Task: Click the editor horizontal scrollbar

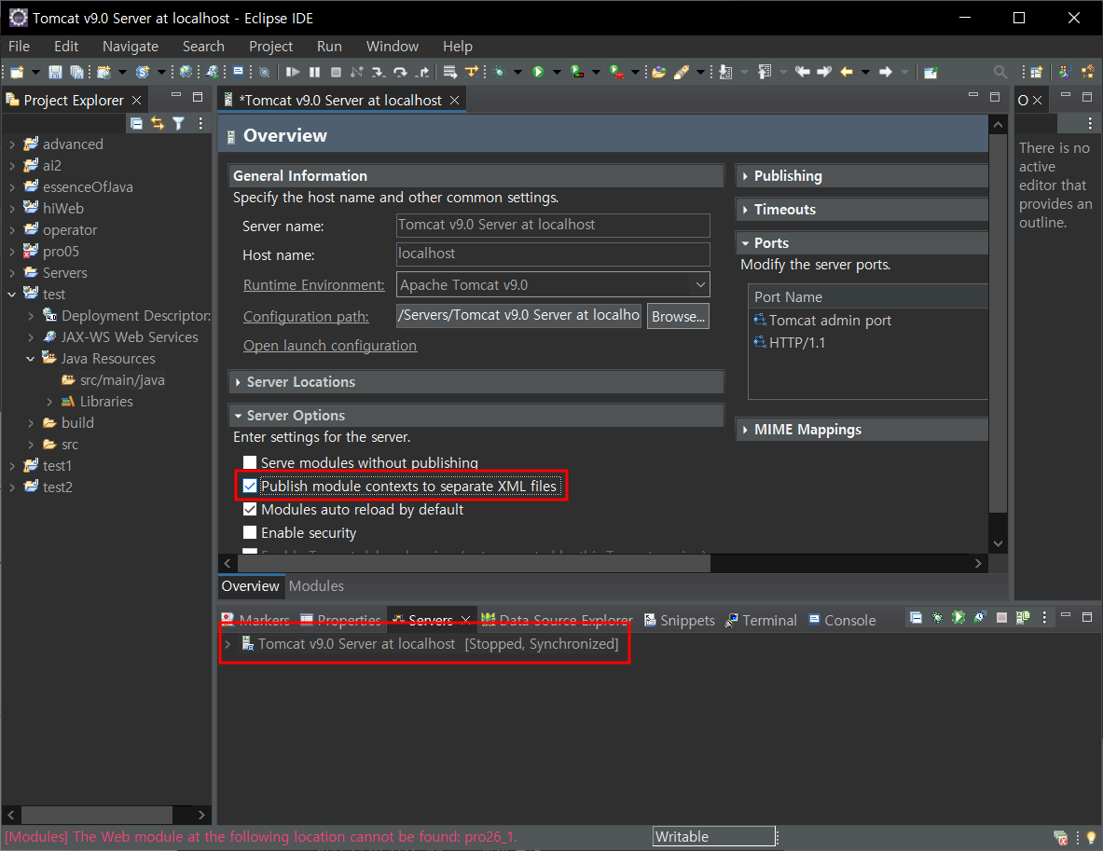Action: tap(474, 563)
